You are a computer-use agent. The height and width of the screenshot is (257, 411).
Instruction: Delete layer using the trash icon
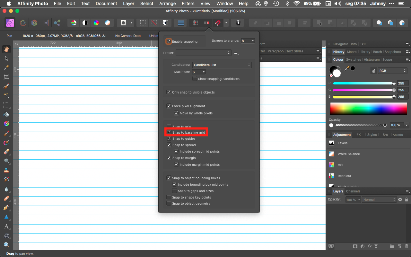point(407,246)
